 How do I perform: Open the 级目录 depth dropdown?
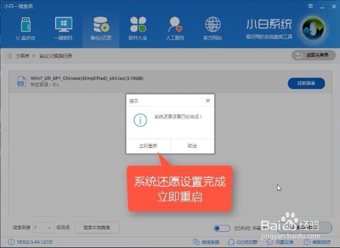click(43, 227)
